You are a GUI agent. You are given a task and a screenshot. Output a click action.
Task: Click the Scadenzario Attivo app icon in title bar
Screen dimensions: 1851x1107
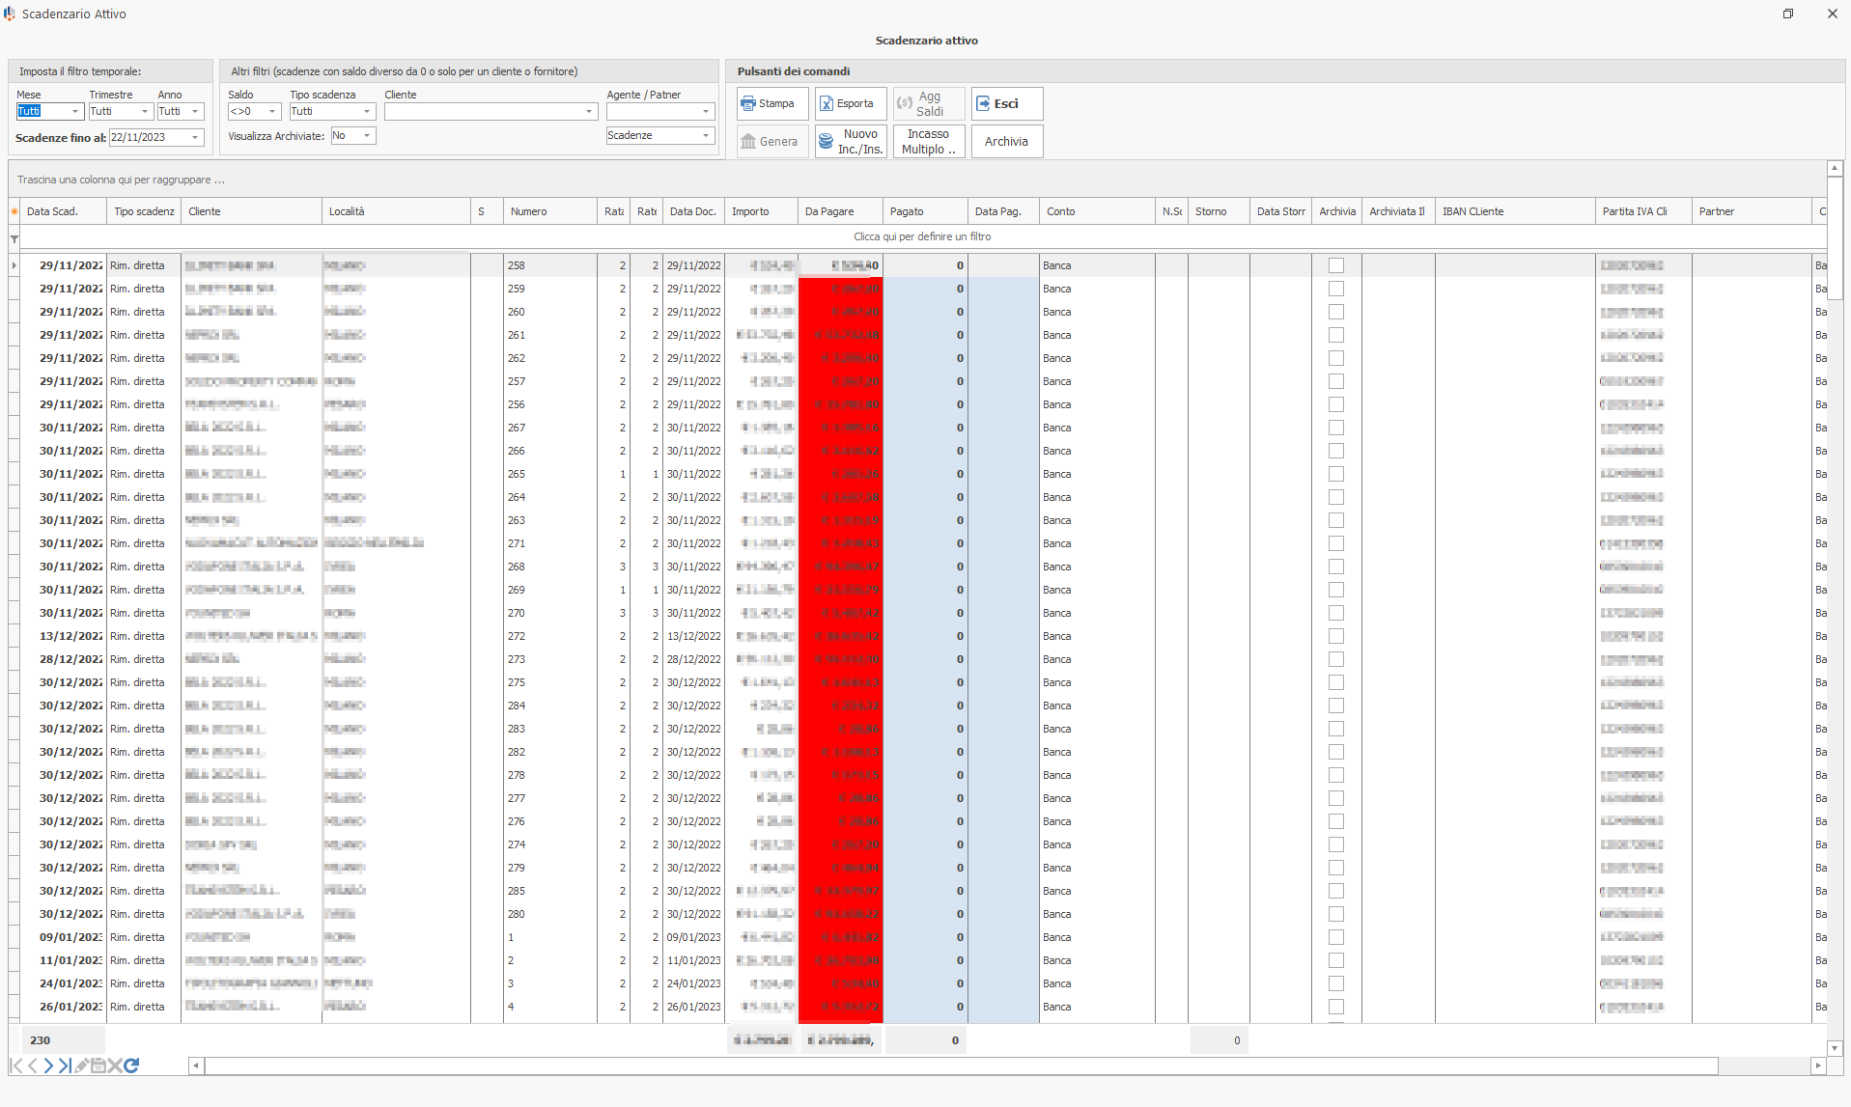tap(10, 14)
